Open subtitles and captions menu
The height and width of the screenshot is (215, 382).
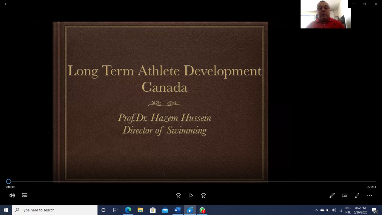(25, 195)
